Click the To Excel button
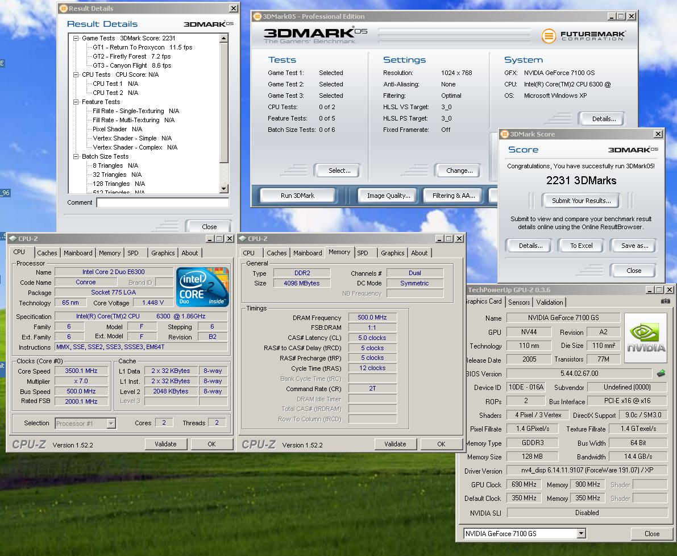The image size is (677, 556). click(581, 246)
